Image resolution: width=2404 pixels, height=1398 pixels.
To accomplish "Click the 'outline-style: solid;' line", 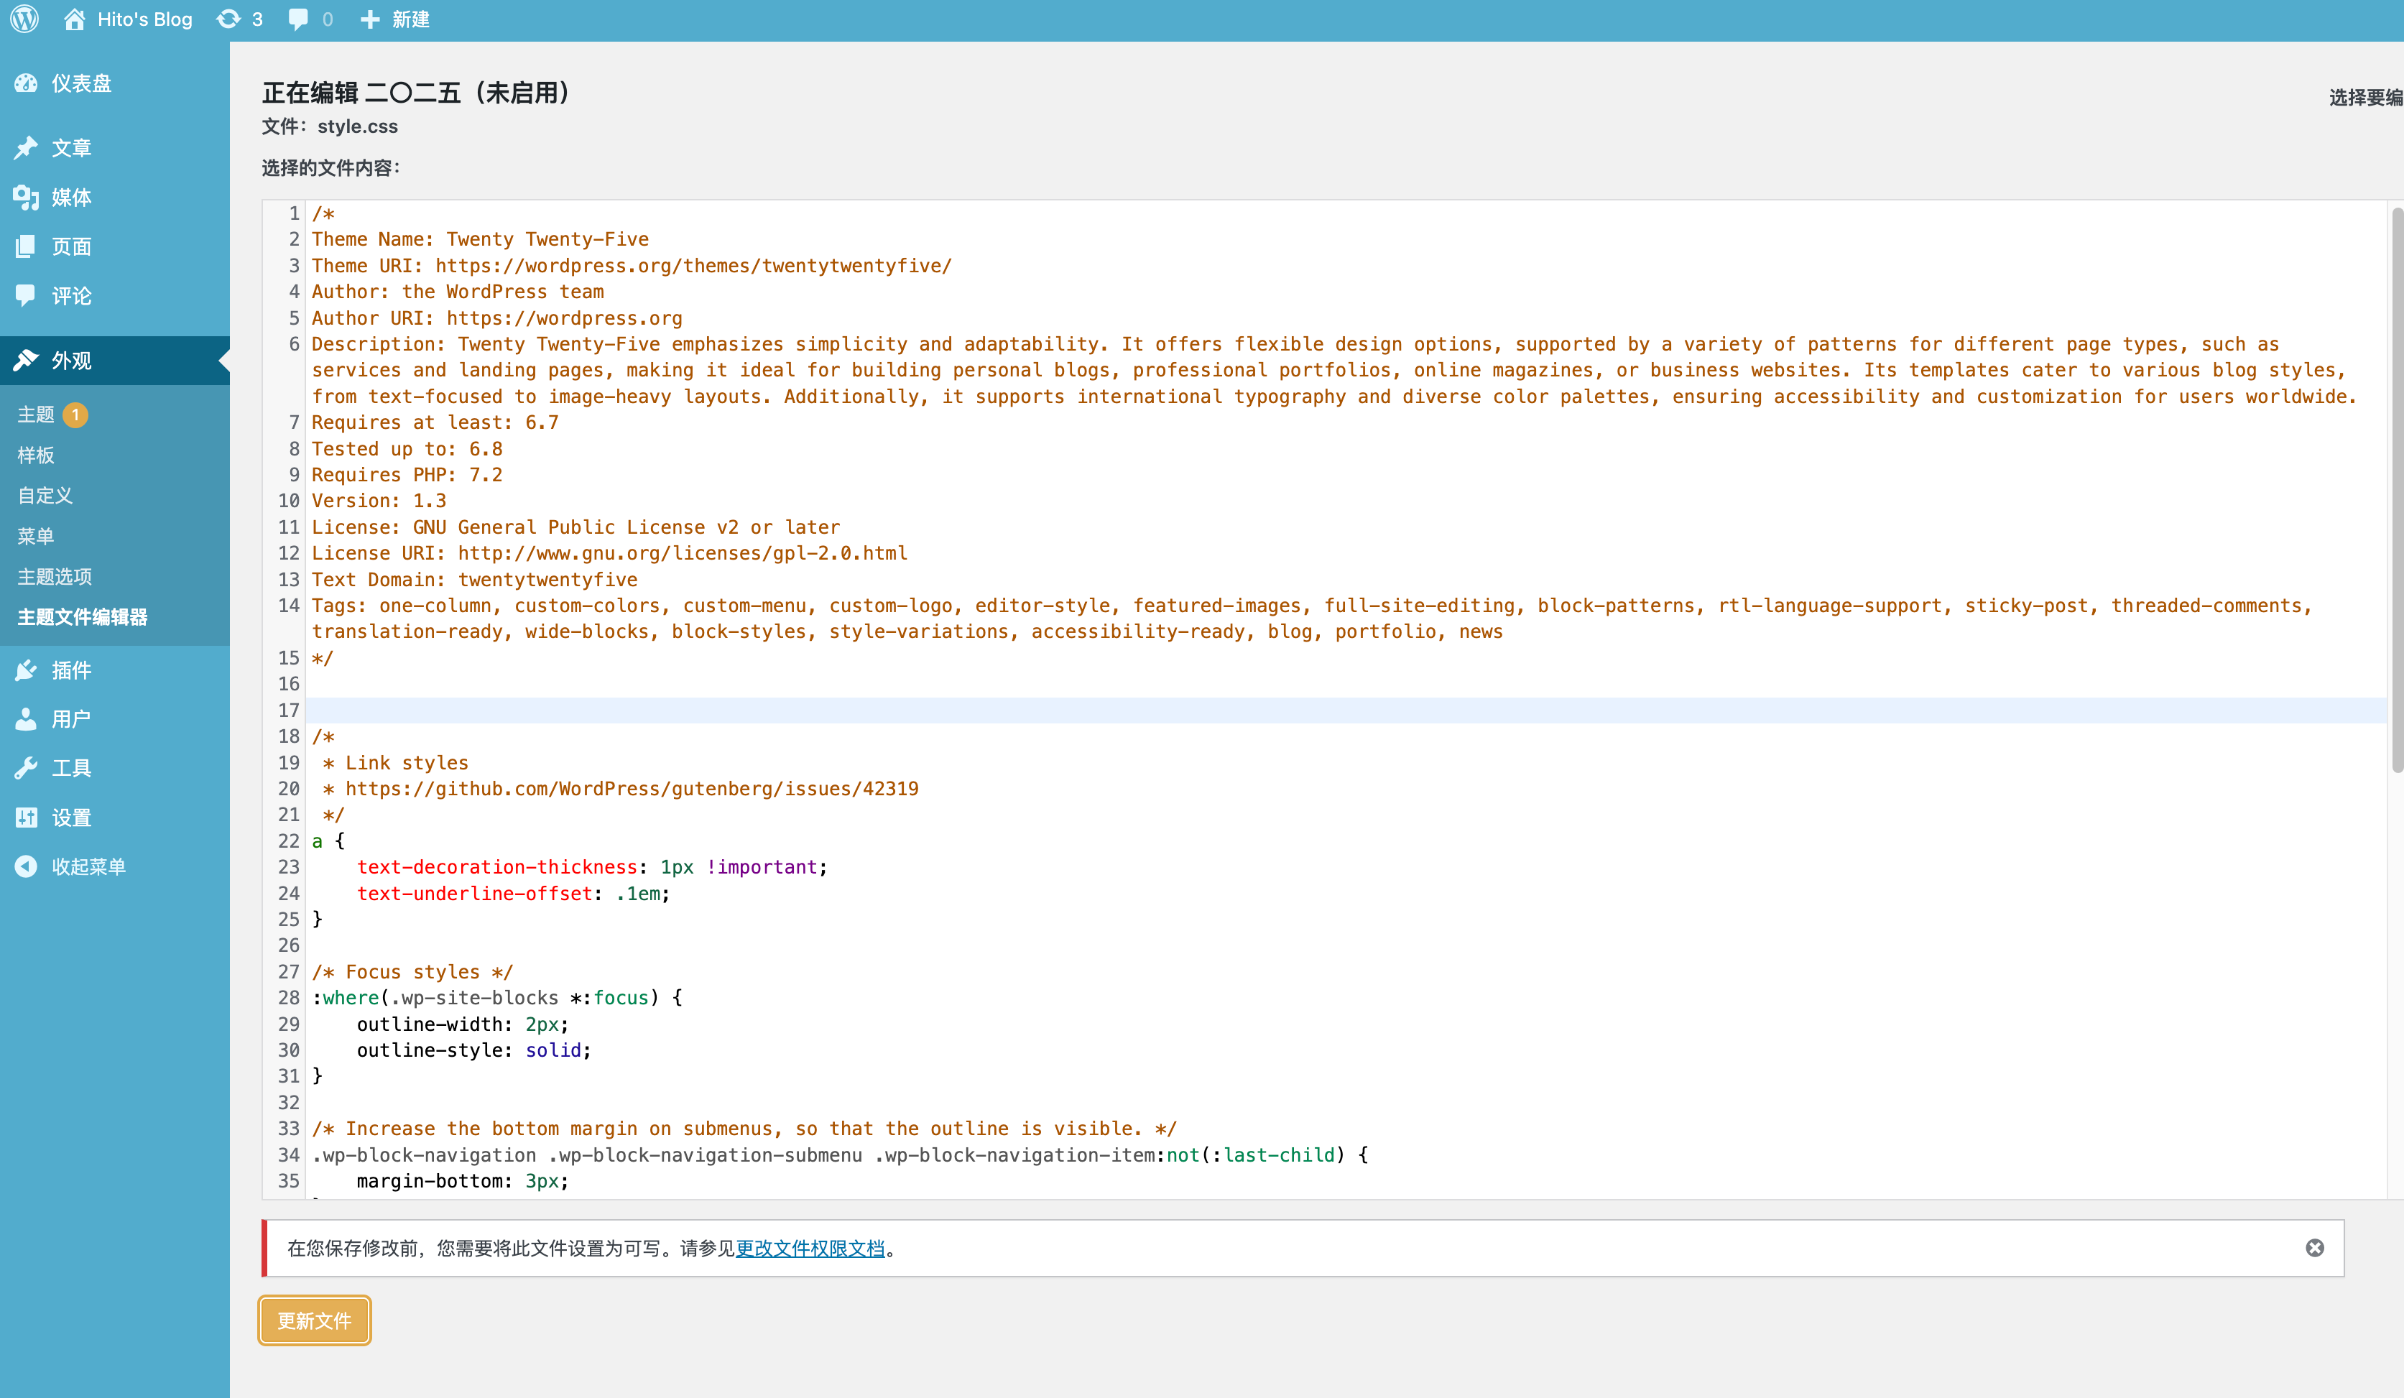I will (474, 1050).
